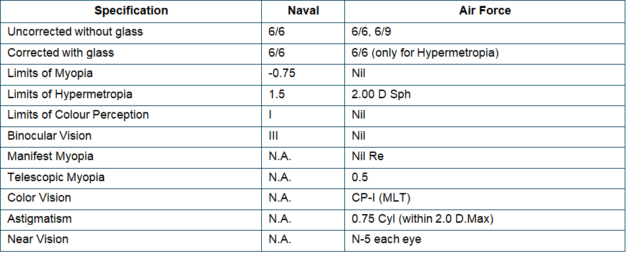Select the Uncorrected without glass row label
The height and width of the screenshot is (253, 626).
pyautogui.click(x=75, y=32)
